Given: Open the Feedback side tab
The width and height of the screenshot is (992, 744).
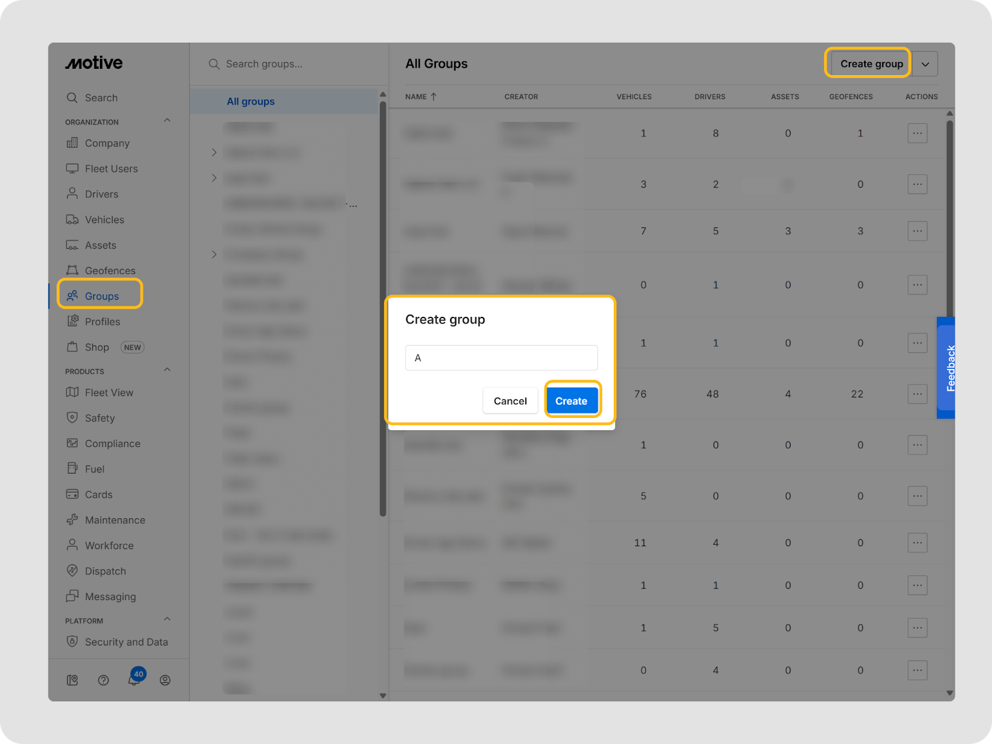Looking at the screenshot, I should tap(947, 368).
